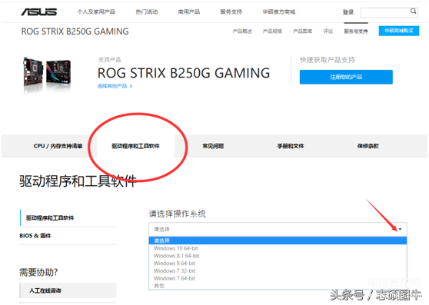Open 个人及家用产品 menu

click(96, 12)
